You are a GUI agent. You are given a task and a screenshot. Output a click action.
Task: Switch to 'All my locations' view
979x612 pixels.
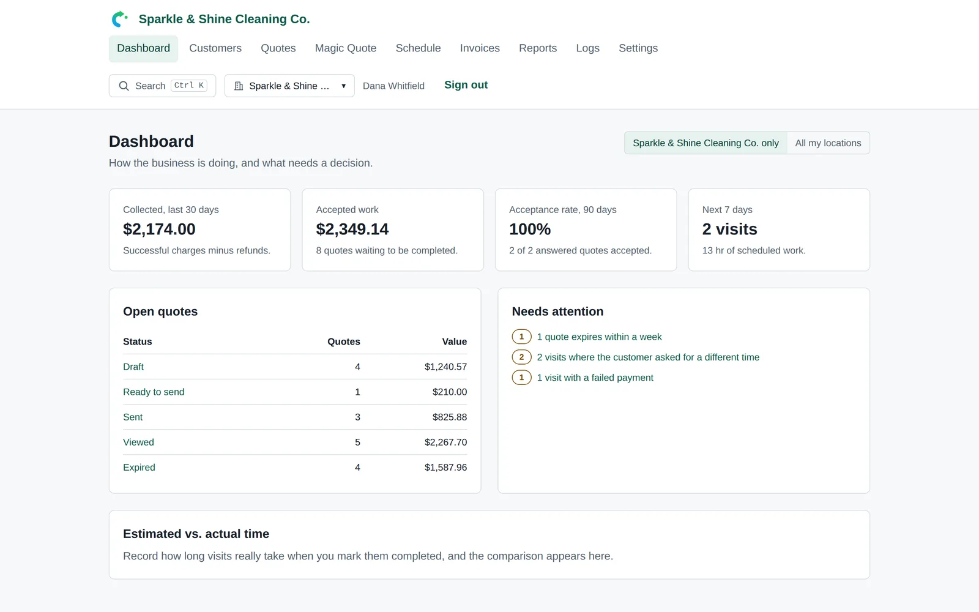tap(828, 143)
